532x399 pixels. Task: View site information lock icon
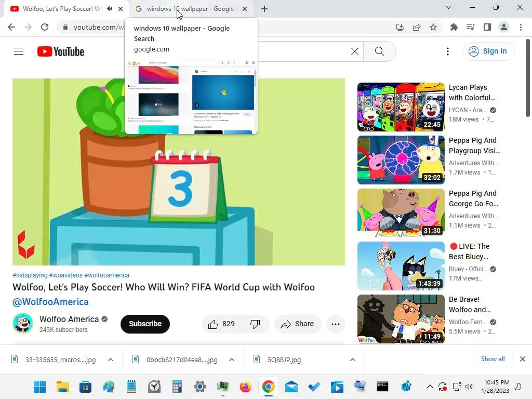pyautogui.click(x=65, y=27)
